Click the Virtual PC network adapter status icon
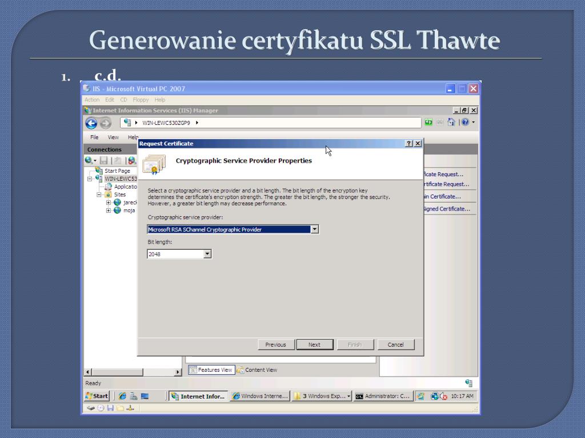 [x=130, y=408]
